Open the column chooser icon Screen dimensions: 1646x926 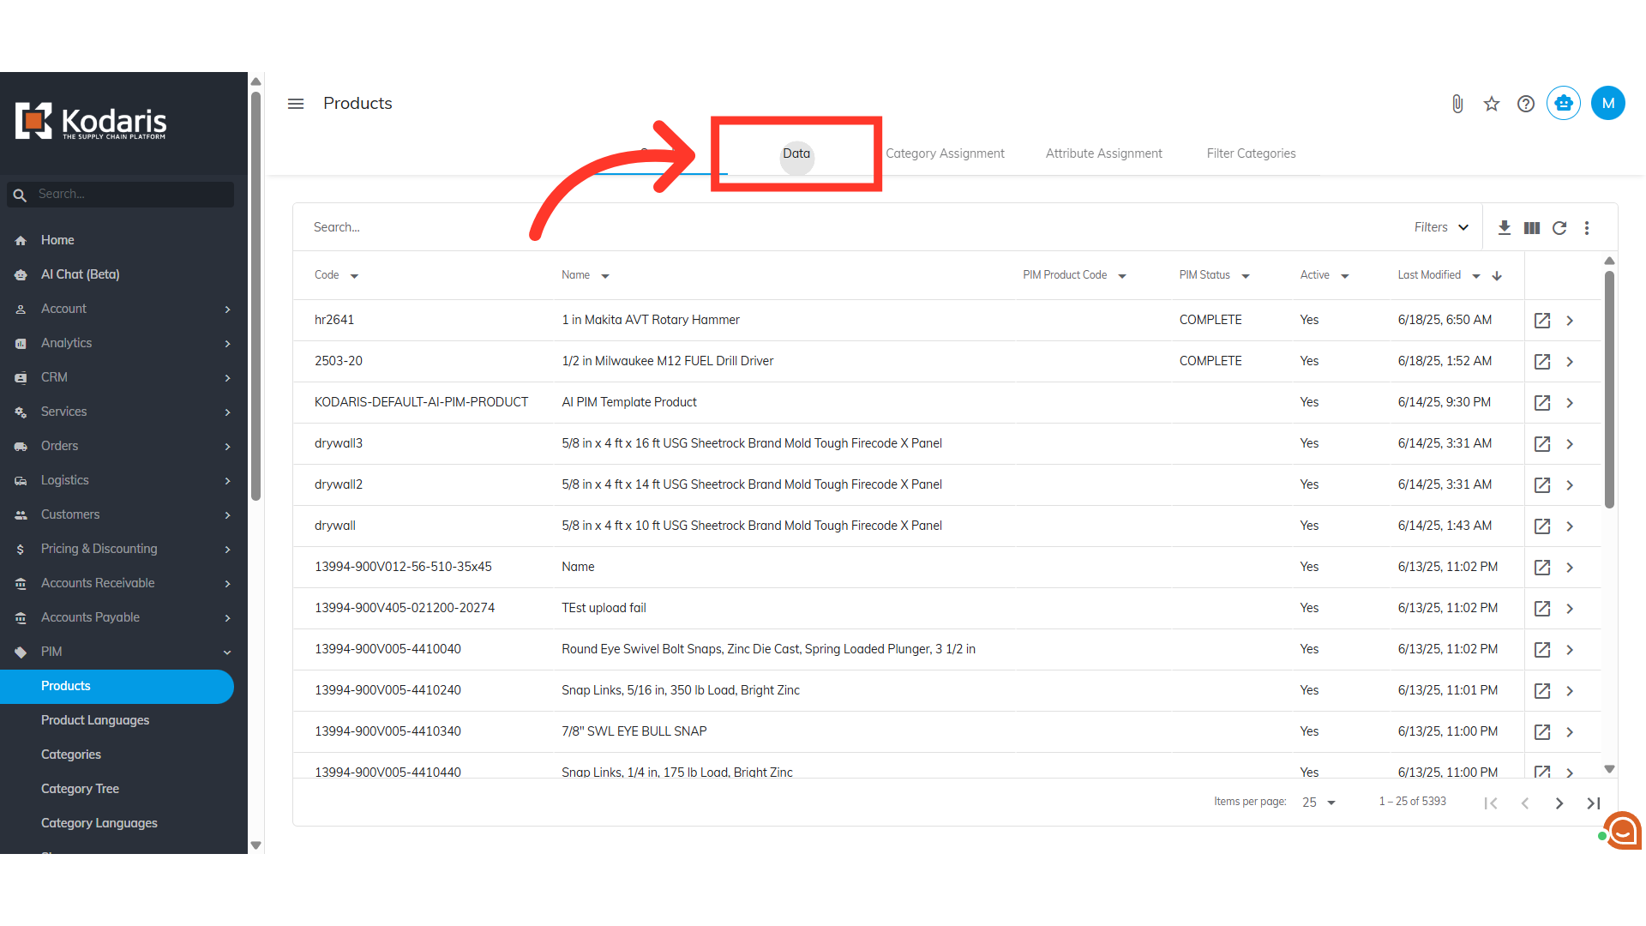[1532, 227]
